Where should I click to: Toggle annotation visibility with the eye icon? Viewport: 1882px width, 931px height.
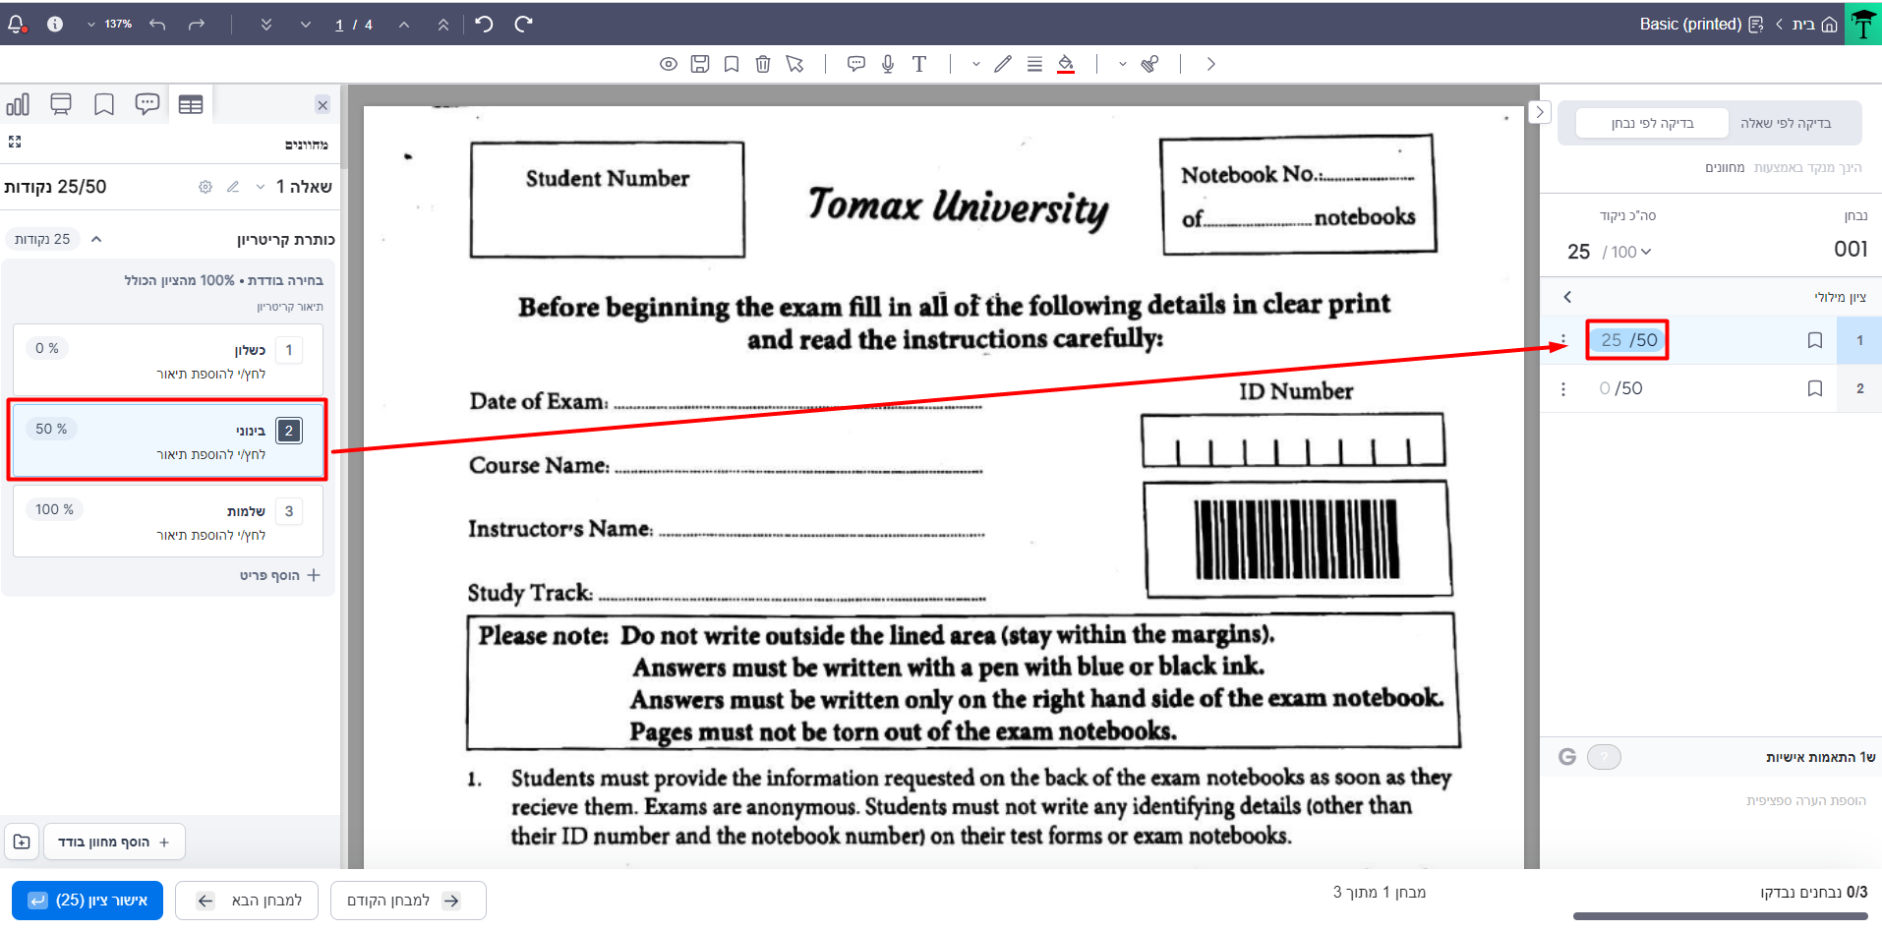[x=669, y=64]
